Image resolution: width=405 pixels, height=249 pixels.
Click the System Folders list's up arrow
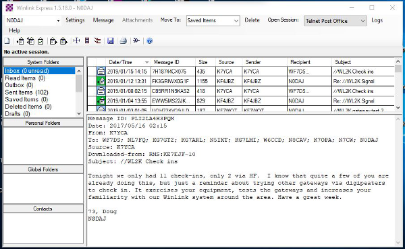[x=79, y=71]
